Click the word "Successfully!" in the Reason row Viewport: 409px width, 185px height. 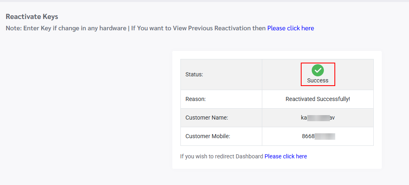tap(333, 99)
